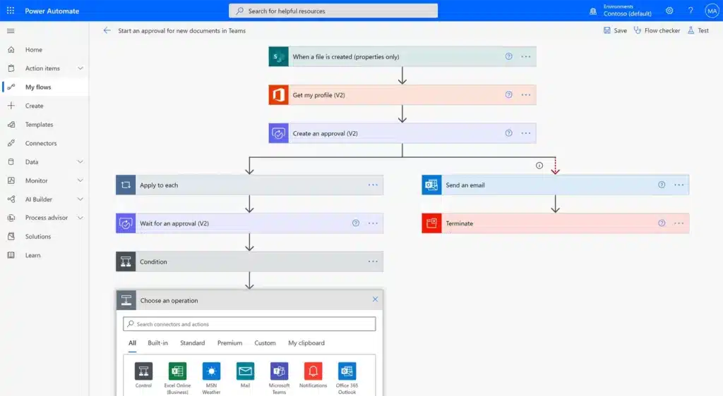The width and height of the screenshot is (723, 396).
Task: Open more options for Send an email
Action: pyautogui.click(x=679, y=185)
